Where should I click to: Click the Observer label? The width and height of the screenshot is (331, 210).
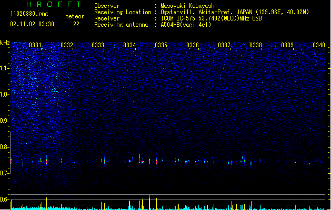click(107, 6)
